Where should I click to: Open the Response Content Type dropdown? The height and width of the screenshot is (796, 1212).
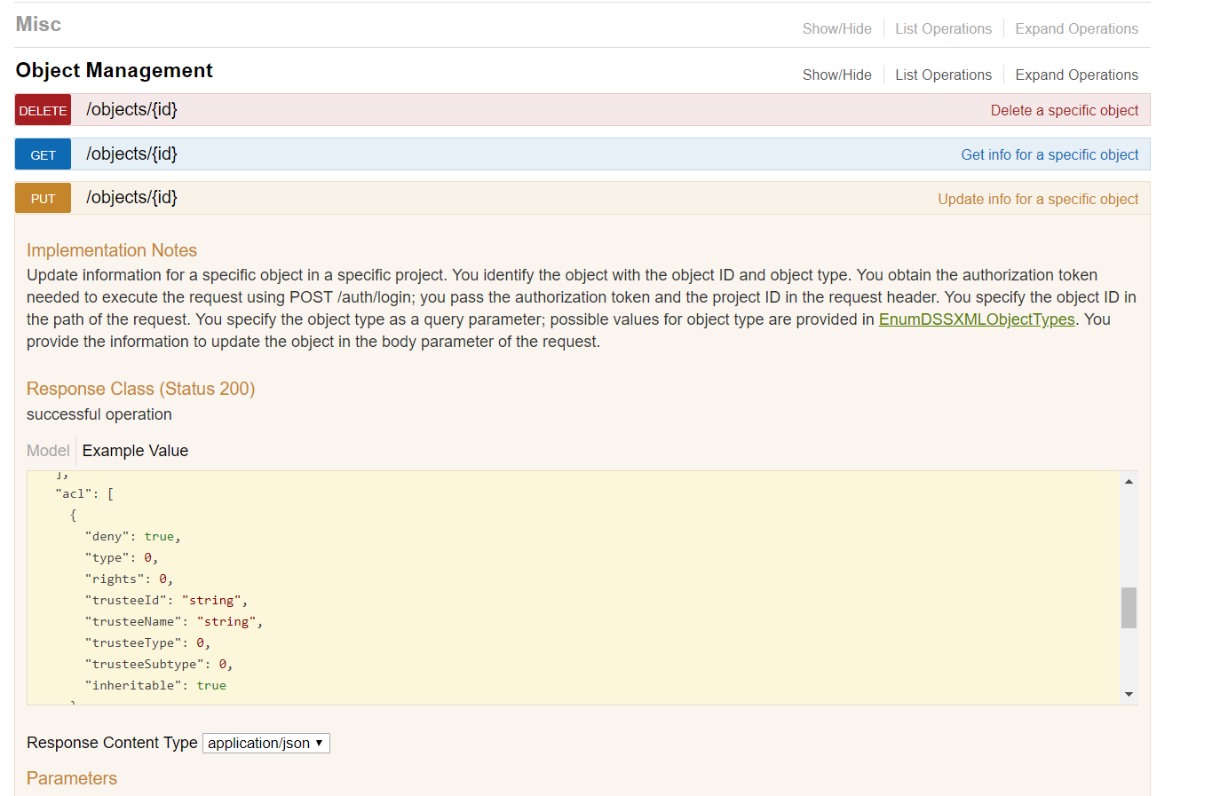coord(265,743)
